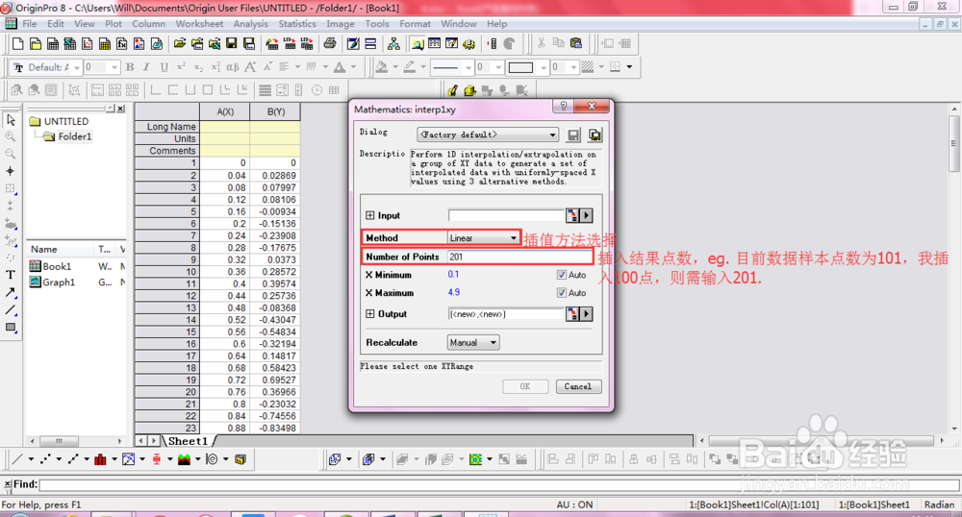Click the Find input field
The width and height of the screenshot is (962, 517).
point(499,484)
